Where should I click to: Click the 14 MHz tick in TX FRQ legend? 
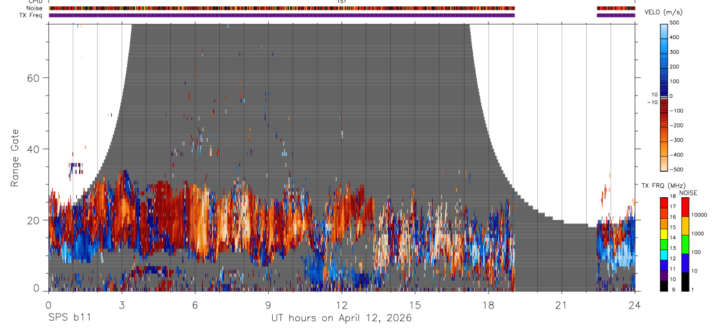(x=673, y=237)
